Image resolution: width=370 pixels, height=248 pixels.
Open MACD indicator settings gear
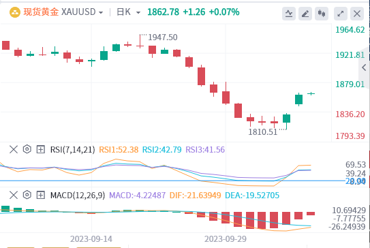[27, 195]
